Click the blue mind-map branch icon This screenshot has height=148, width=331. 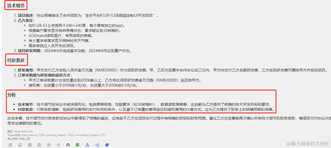pyautogui.click(x=97, y=145)
